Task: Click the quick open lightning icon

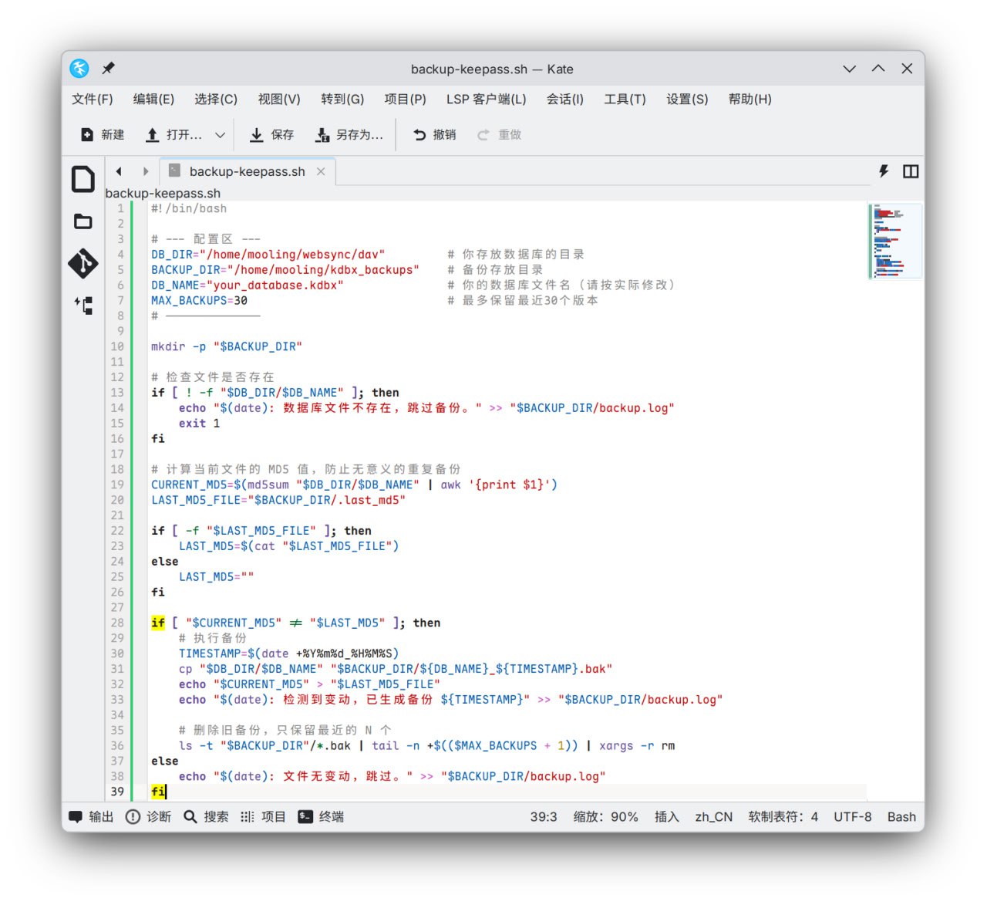Action: tap(884, 171)
